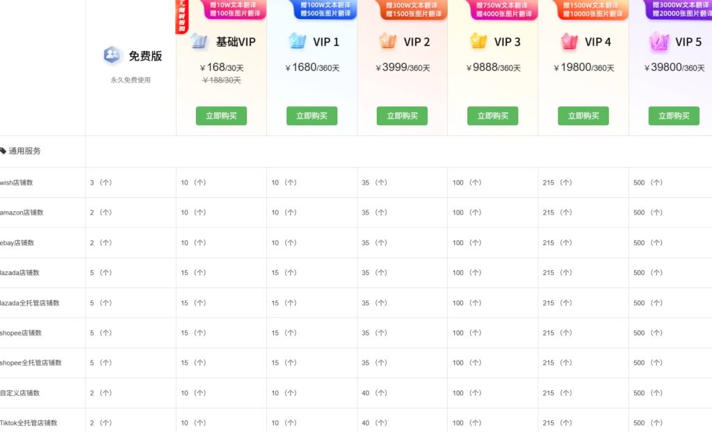Image resolution: width=712 pixels, height=432 pixels.
Task: Click the VIP 5 purple crown icon
Action: (x=659, y=41)
